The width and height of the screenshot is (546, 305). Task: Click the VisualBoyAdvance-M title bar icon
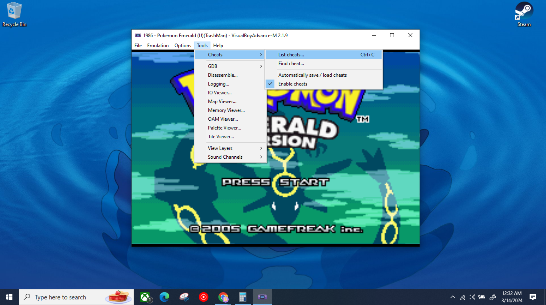pos(138,35)
